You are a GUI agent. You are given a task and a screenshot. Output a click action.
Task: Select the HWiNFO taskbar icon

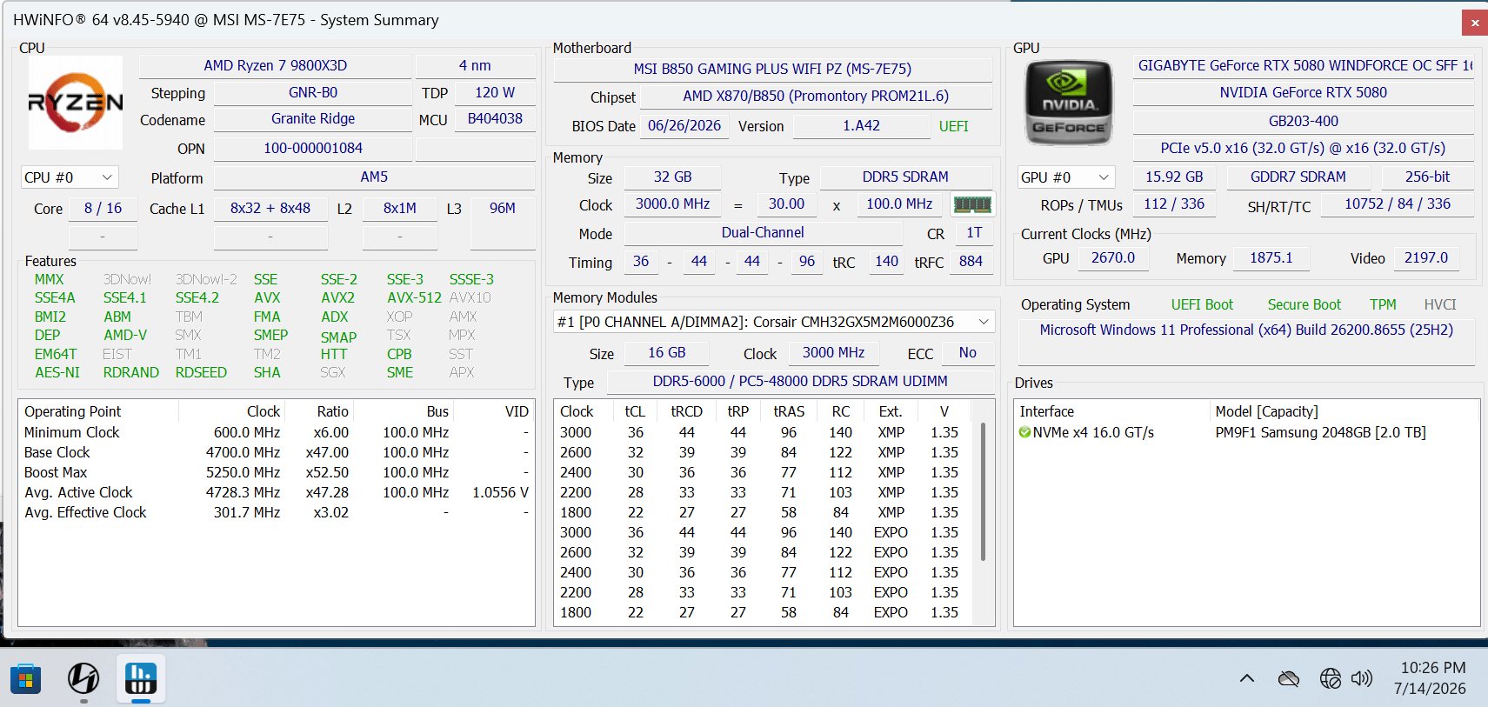(141, 678)
